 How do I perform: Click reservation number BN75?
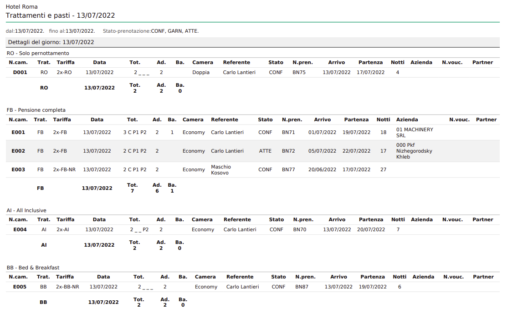pyautogui.click(x=299, y=73)
